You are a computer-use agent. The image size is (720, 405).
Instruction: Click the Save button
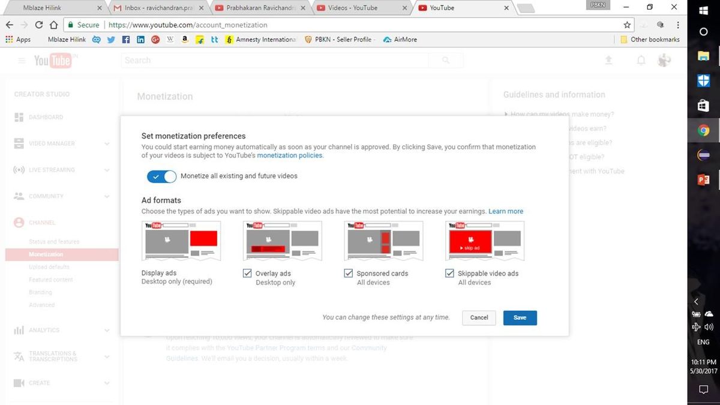tap(520, 317)
